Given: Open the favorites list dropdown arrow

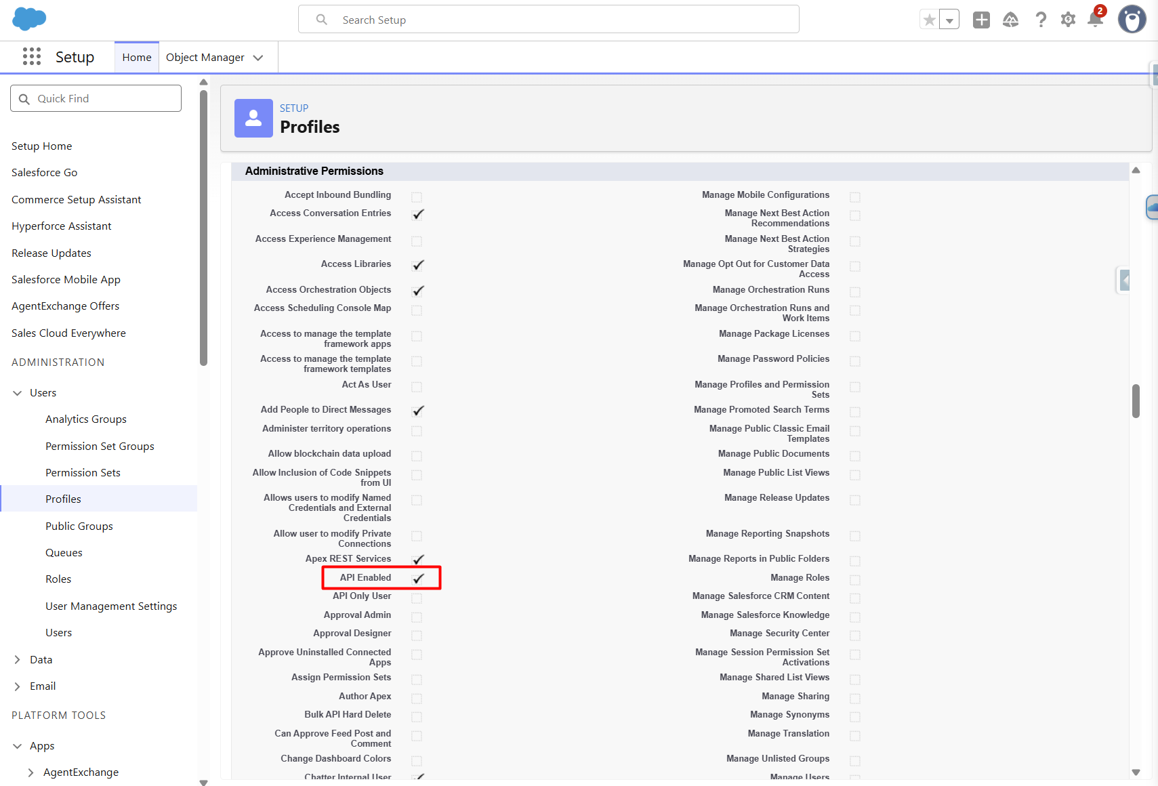Looking at the screenshot, I should click(949, 20).
